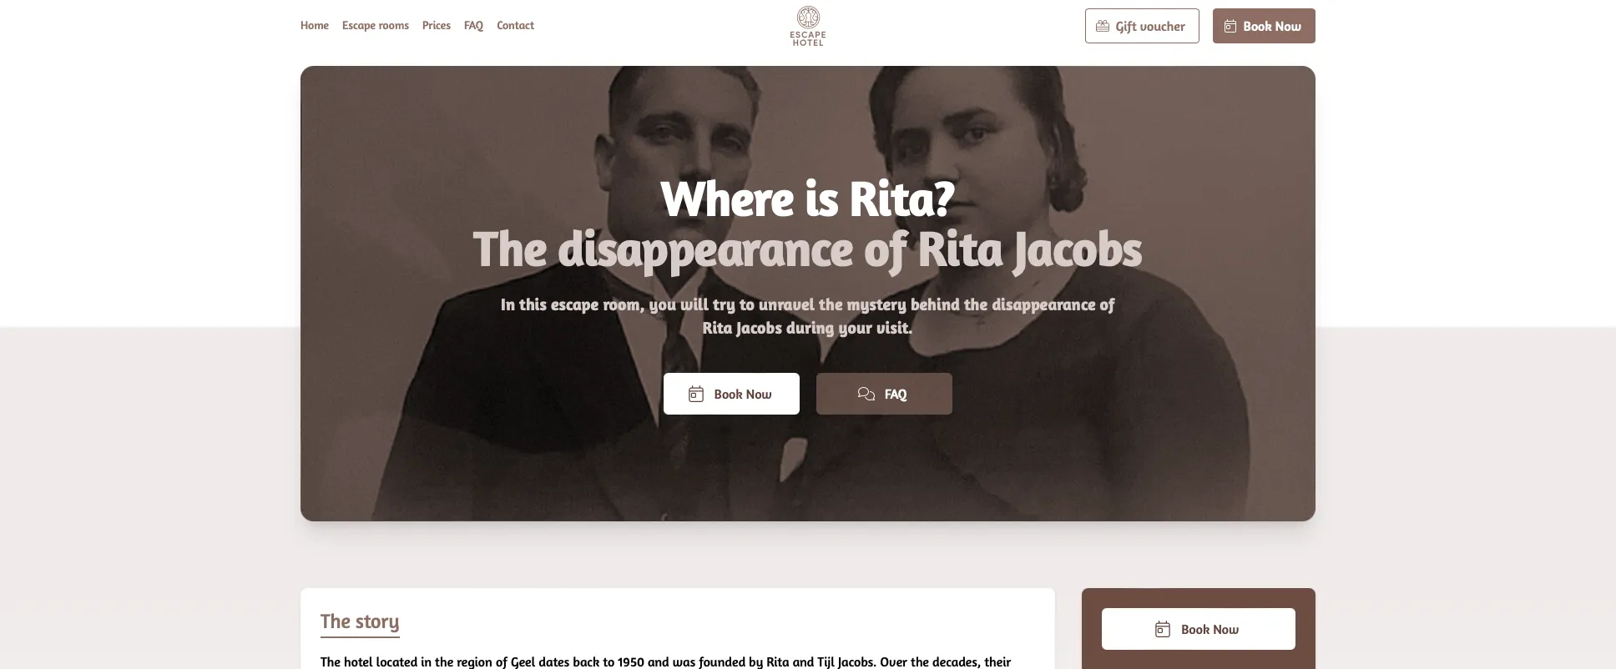Open the Home menu item

(x=315, y=26)
